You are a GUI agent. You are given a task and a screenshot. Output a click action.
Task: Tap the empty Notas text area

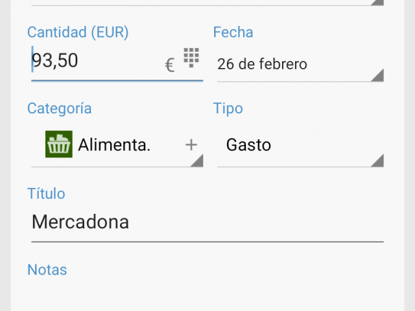click(x=207, y=295)
